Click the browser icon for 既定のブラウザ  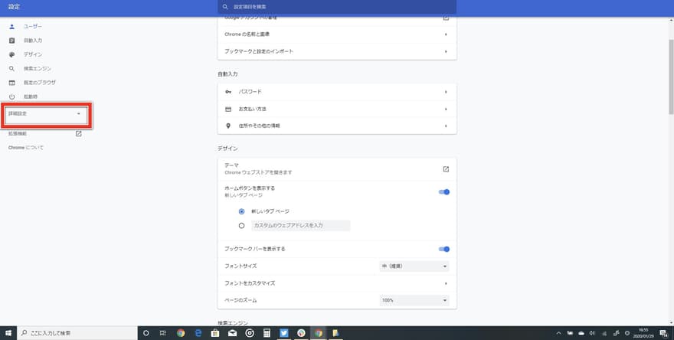(x=11, y=82)
